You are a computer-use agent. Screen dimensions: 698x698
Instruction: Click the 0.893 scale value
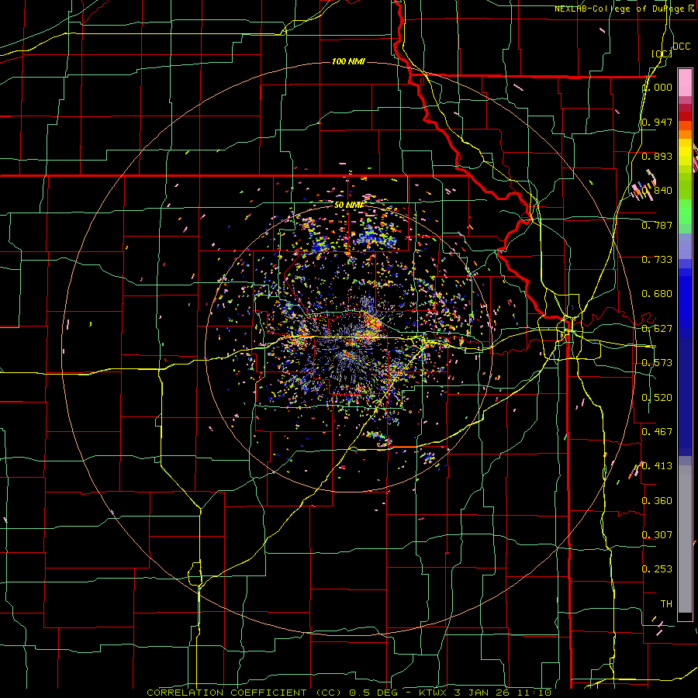[x=657, y=156]
